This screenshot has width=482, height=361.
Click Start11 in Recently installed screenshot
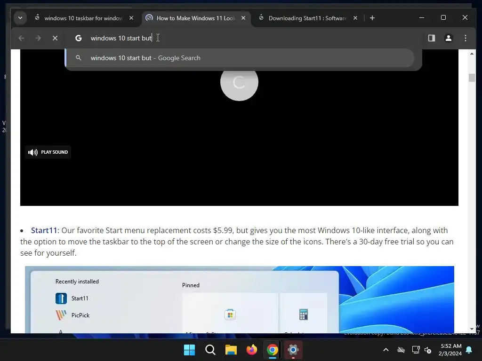pyautogui.click(x=72, y=298)
